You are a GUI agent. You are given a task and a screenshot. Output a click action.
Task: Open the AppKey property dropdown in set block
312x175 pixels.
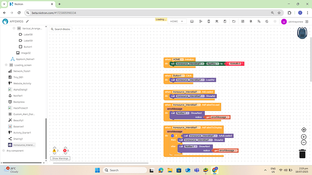[213, 64]
